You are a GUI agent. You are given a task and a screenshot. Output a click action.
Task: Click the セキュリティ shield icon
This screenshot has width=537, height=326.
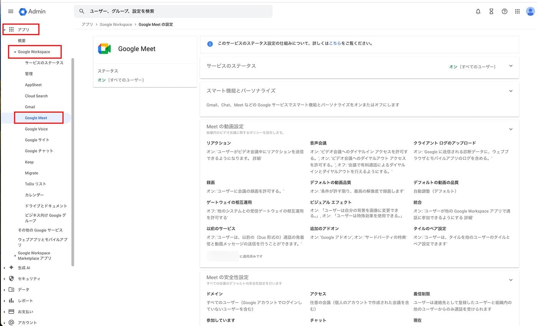click(11, 279)
